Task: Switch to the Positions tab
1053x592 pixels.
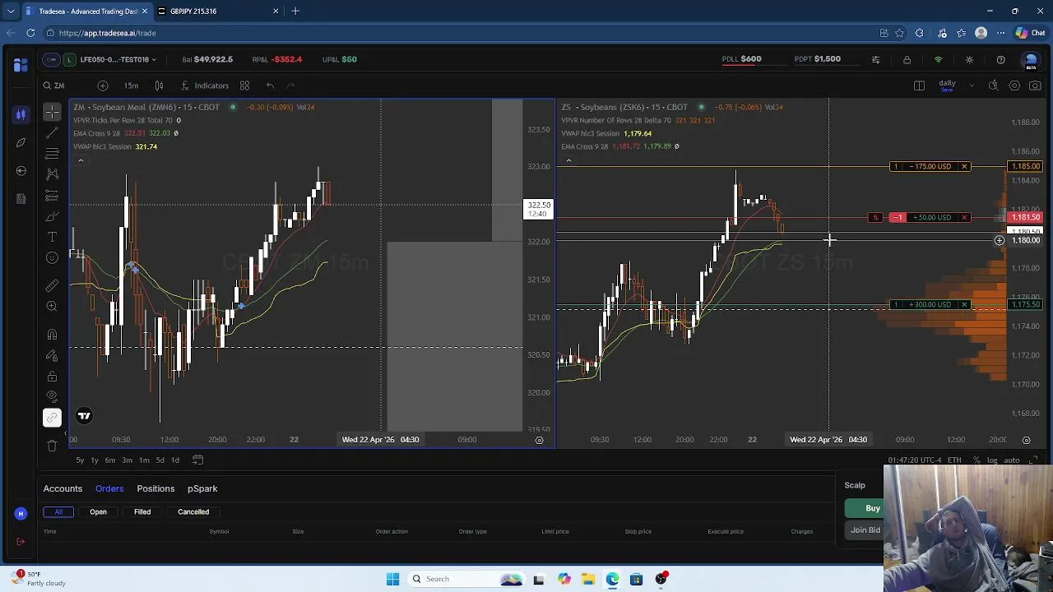Action: point(155,488)
